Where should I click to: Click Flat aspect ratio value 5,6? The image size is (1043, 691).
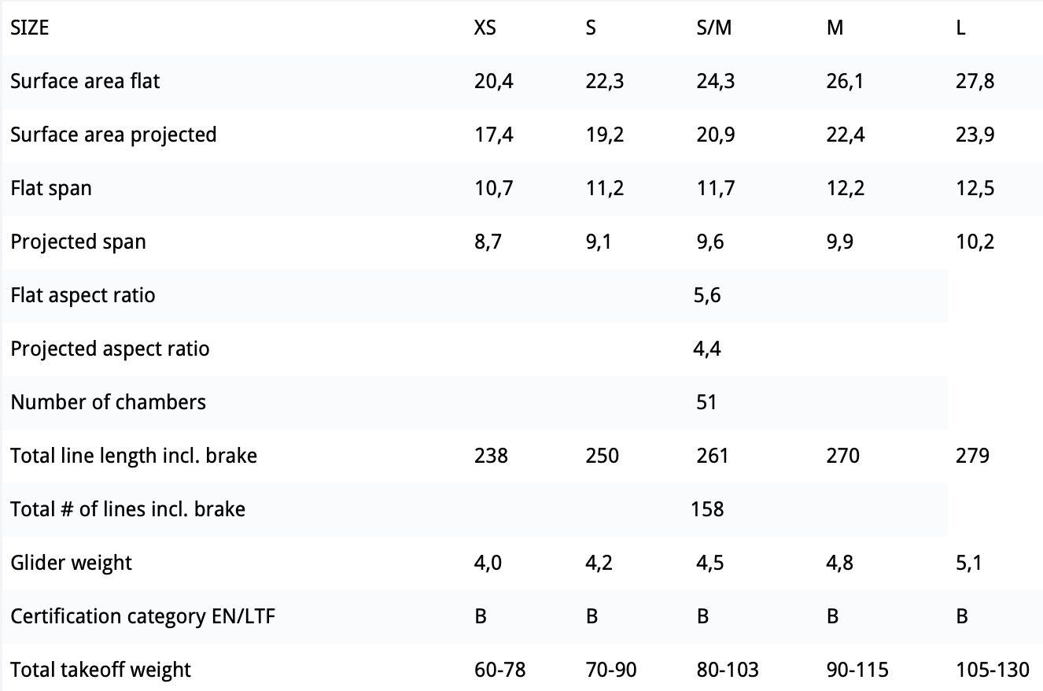[707, 295]
